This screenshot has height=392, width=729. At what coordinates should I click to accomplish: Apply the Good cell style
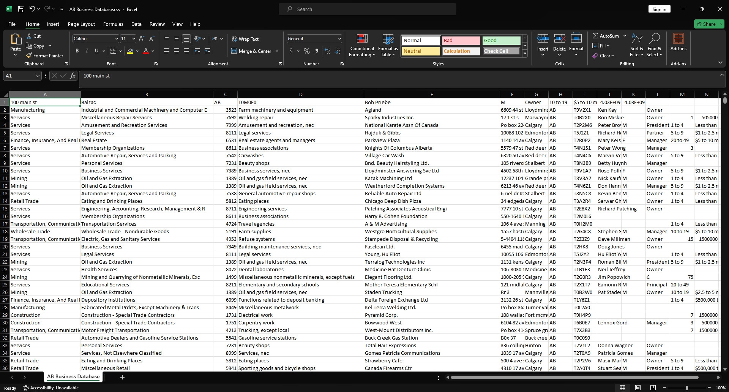point(502,40)
